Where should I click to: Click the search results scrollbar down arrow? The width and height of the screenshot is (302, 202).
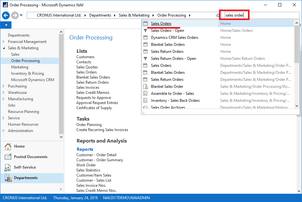(x=297, y=106)
